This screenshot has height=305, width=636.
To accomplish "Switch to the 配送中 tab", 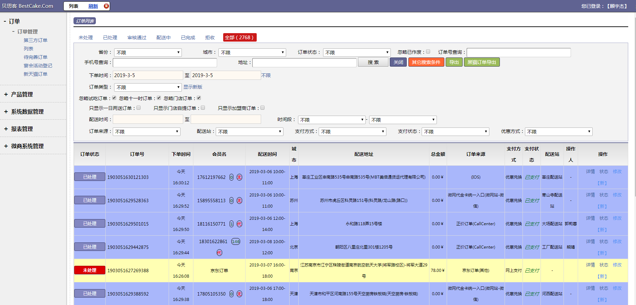I will click(164, 38).
